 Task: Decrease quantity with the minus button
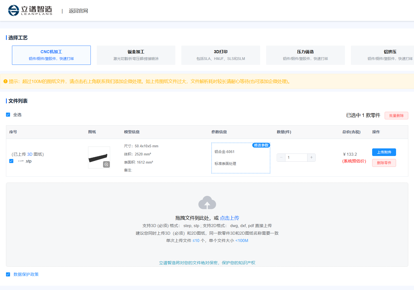pyautogui.click(x=281, y=158)
